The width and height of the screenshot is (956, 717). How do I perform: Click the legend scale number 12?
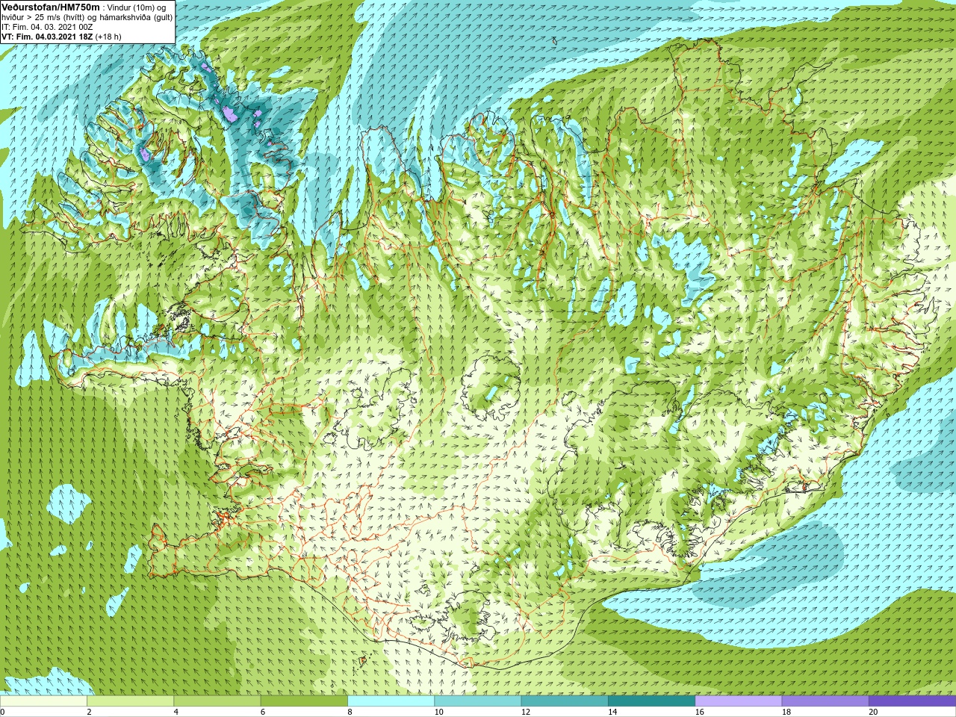[526, 712]
